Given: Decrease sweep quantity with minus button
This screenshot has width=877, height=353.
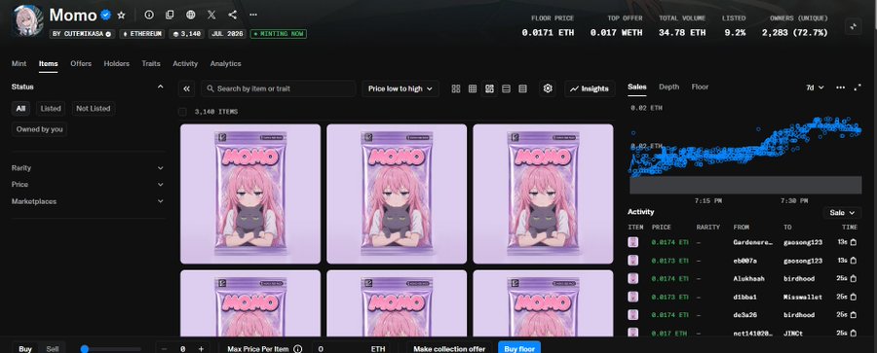Looking at the screenshot, I should point(164,348).
